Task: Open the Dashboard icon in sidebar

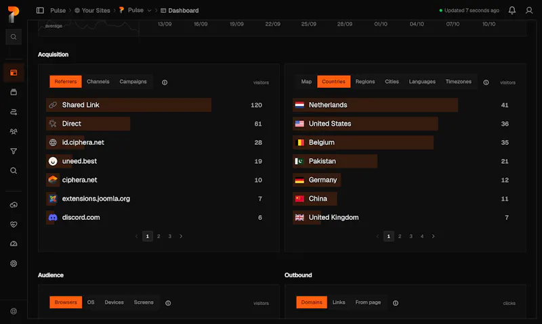Action: point(14,73)
